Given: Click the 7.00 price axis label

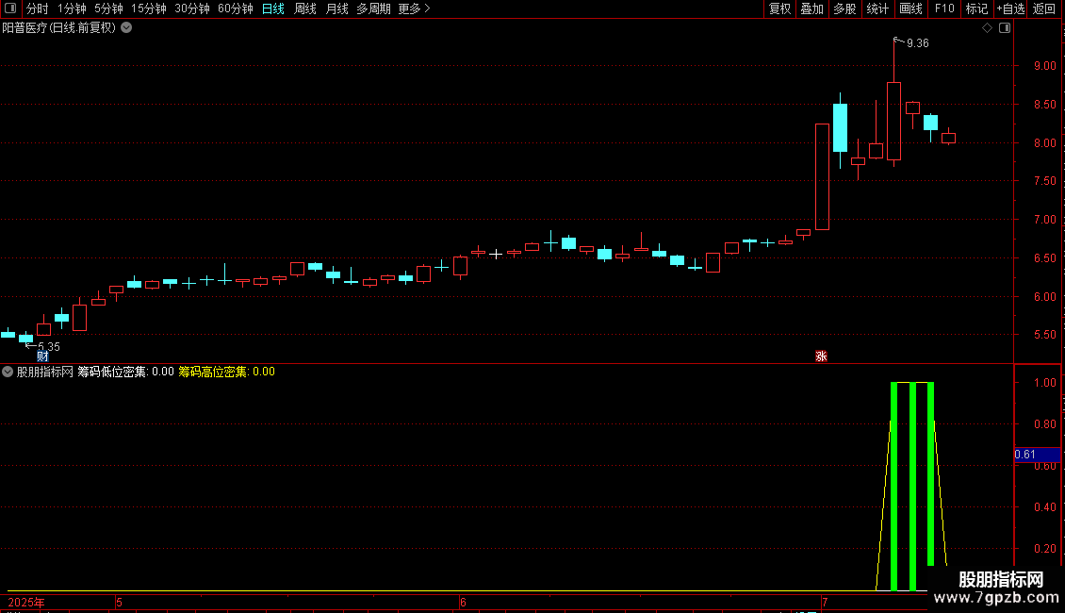Looking at the screenshot, I should click(1045, 220).
